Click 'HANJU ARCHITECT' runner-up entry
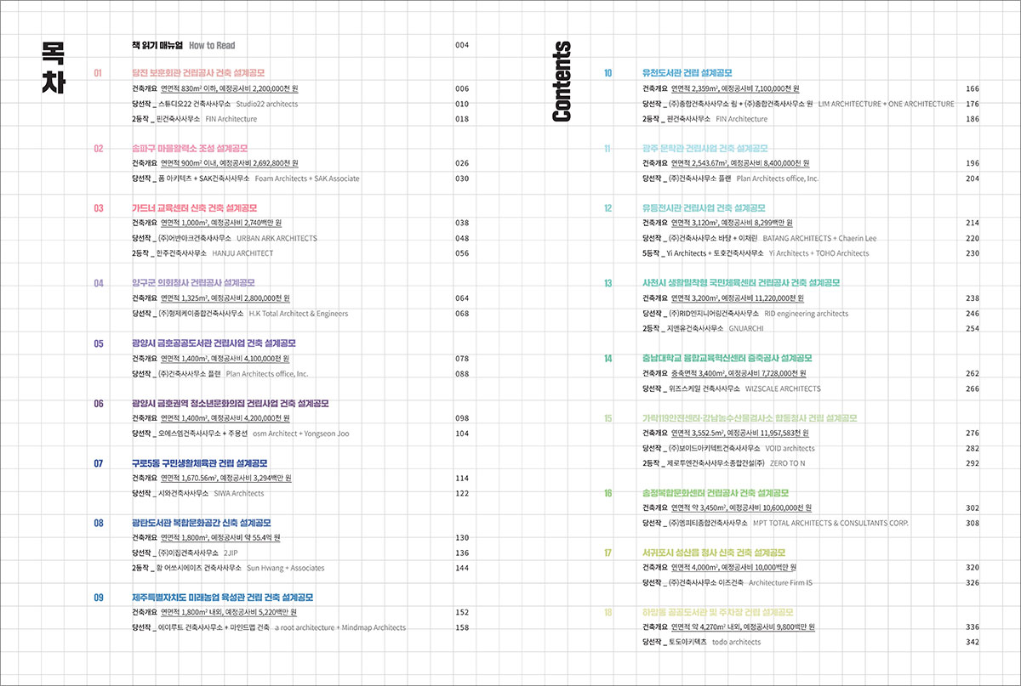 [242, 253]
